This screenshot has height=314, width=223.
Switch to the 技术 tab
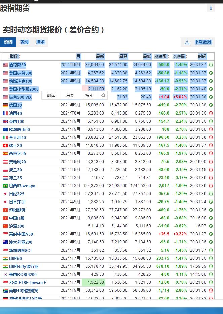[x=40, y=42]
